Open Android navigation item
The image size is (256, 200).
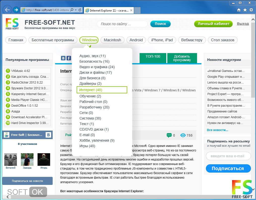coord(136,40)
